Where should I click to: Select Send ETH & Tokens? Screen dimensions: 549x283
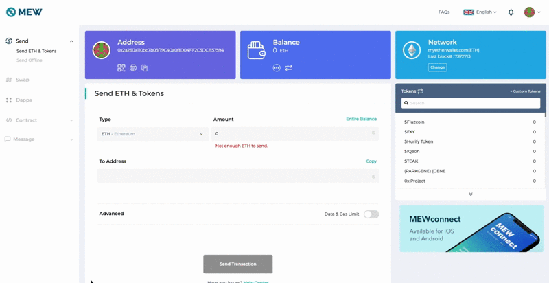36,51
